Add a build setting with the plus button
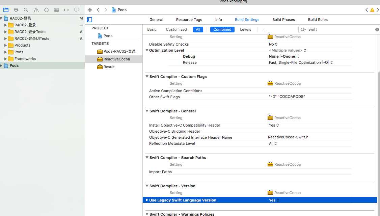The height and width of the screenshot is (216, 380). pos(264,30)
